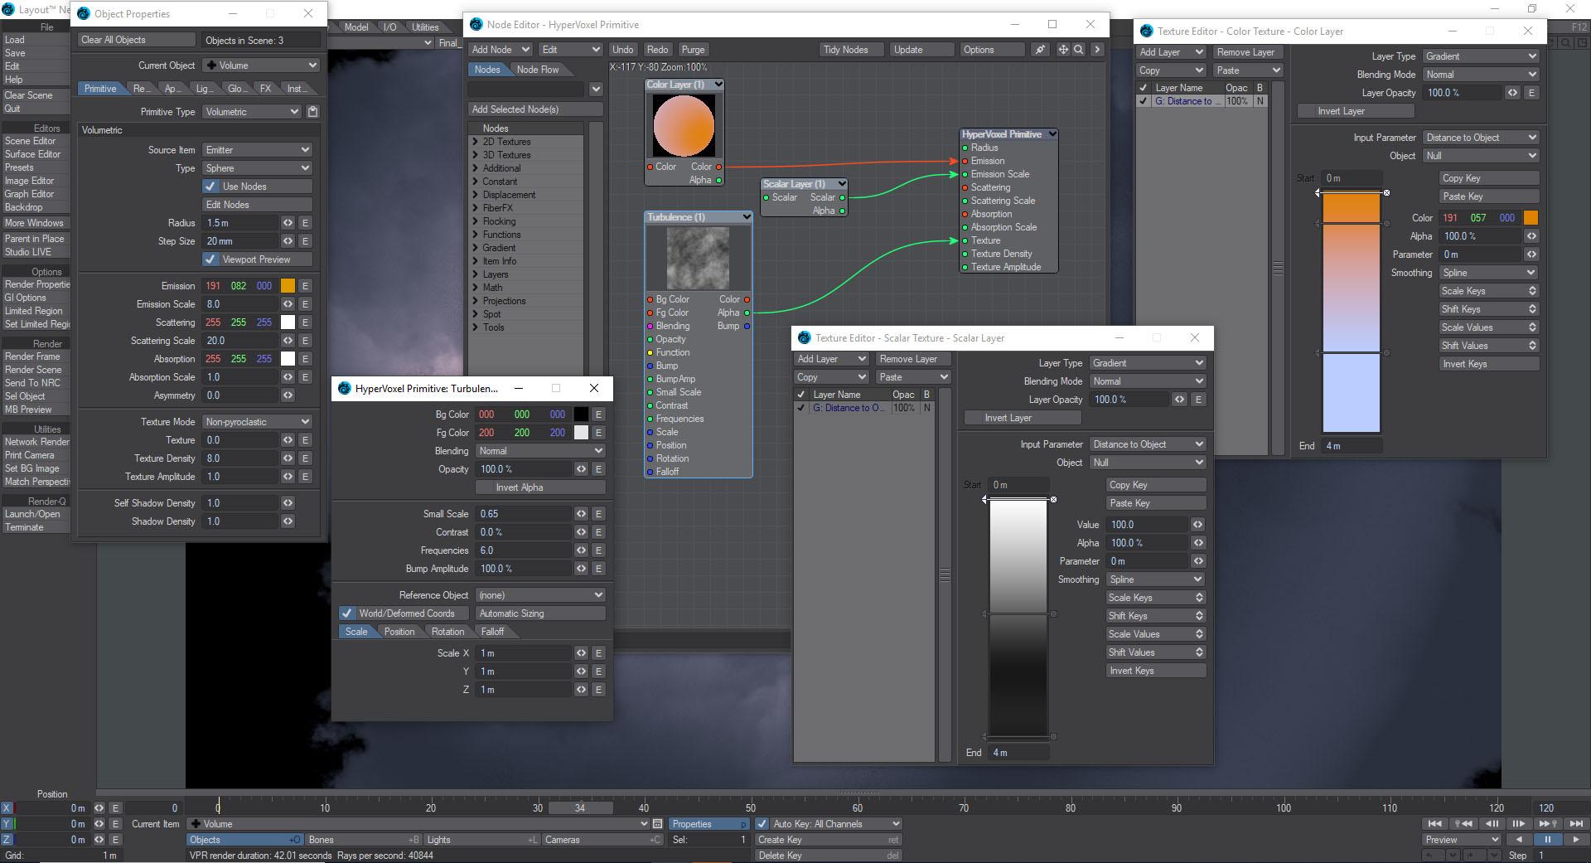Toggle the Use Nodes checkbox
This screenshot has height=863, width=1591.
211,187
